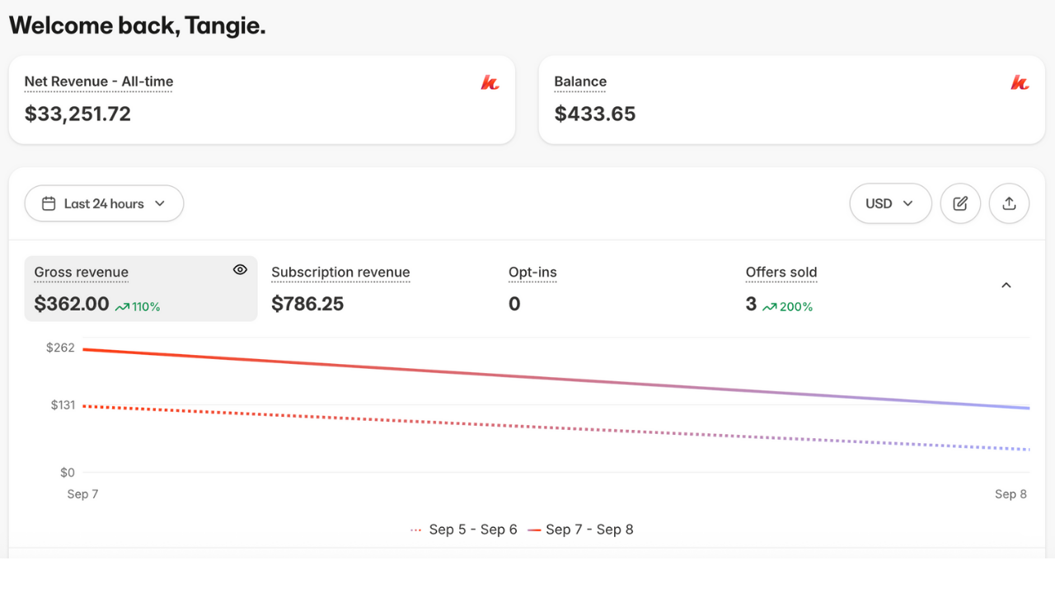Click the export upload icon button
Image resolution: width=1055 pixels, height=593 pixels.
point(1009,203)
